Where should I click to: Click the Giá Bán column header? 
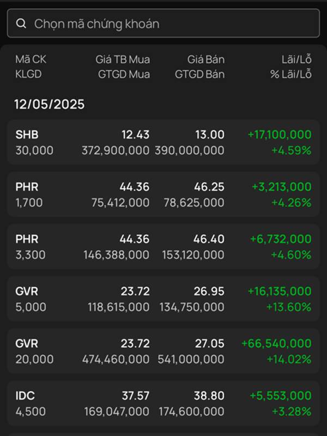click(x=206, y=59)
